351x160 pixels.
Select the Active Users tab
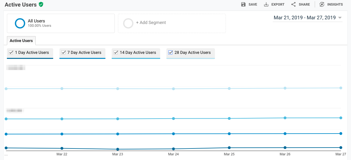(x=21, y=41)
